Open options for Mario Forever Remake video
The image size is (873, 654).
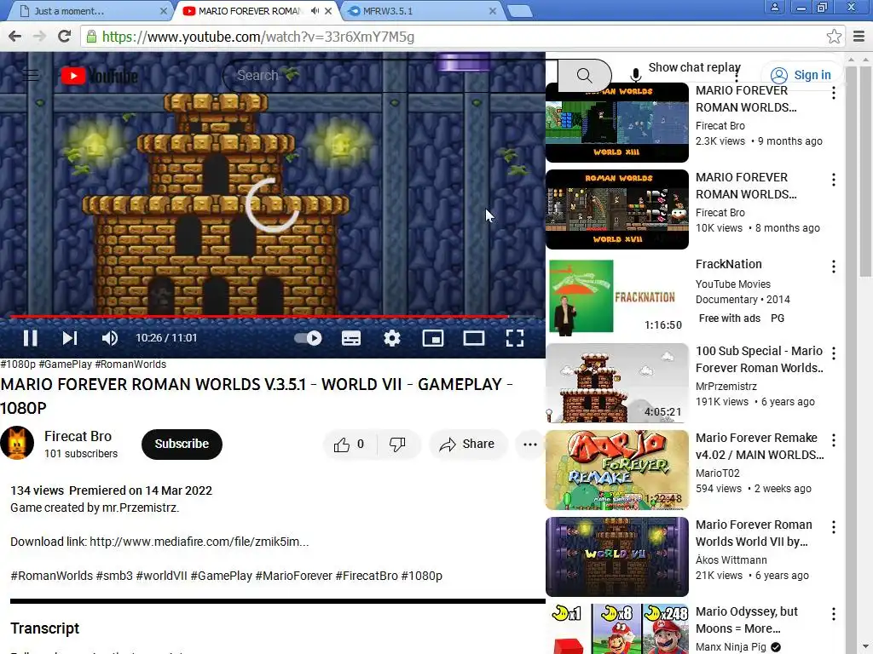834,440
